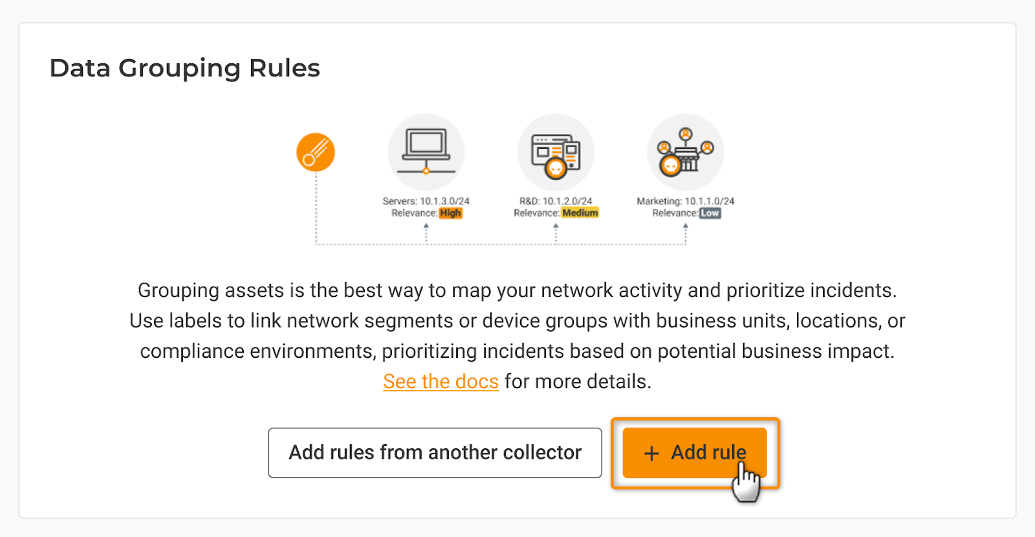Viewport: 1035px width, 537px height.
Task: Click the arrow below the Servers label
Action: click(x=426, y=226)
